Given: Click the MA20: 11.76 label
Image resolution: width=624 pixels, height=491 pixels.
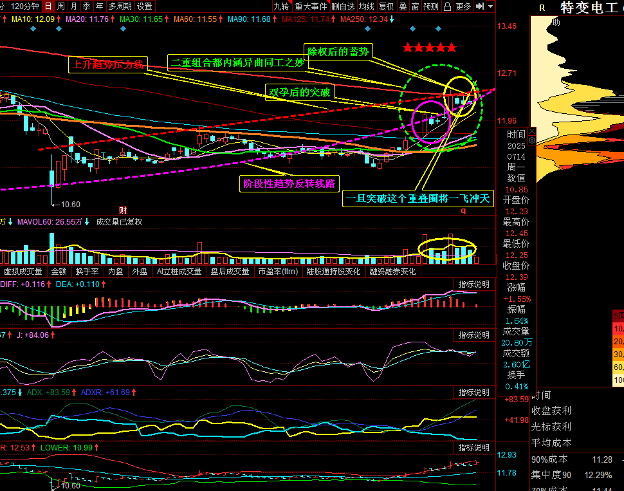Looking at the screenshot, I should pos(87,19).
